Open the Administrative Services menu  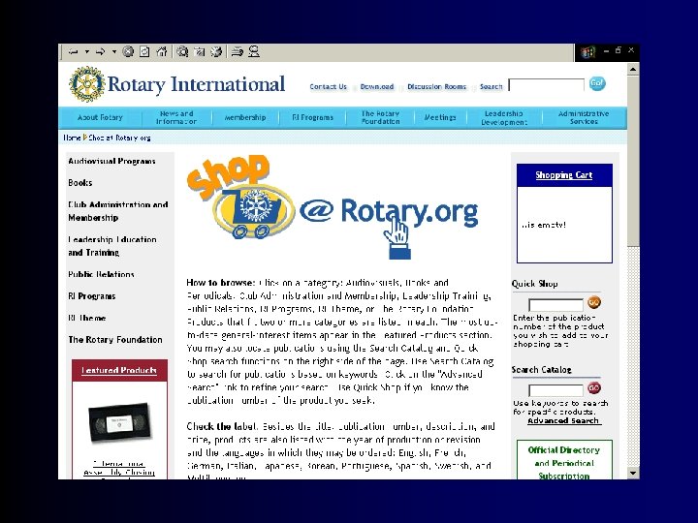click(x=584, y=117)
